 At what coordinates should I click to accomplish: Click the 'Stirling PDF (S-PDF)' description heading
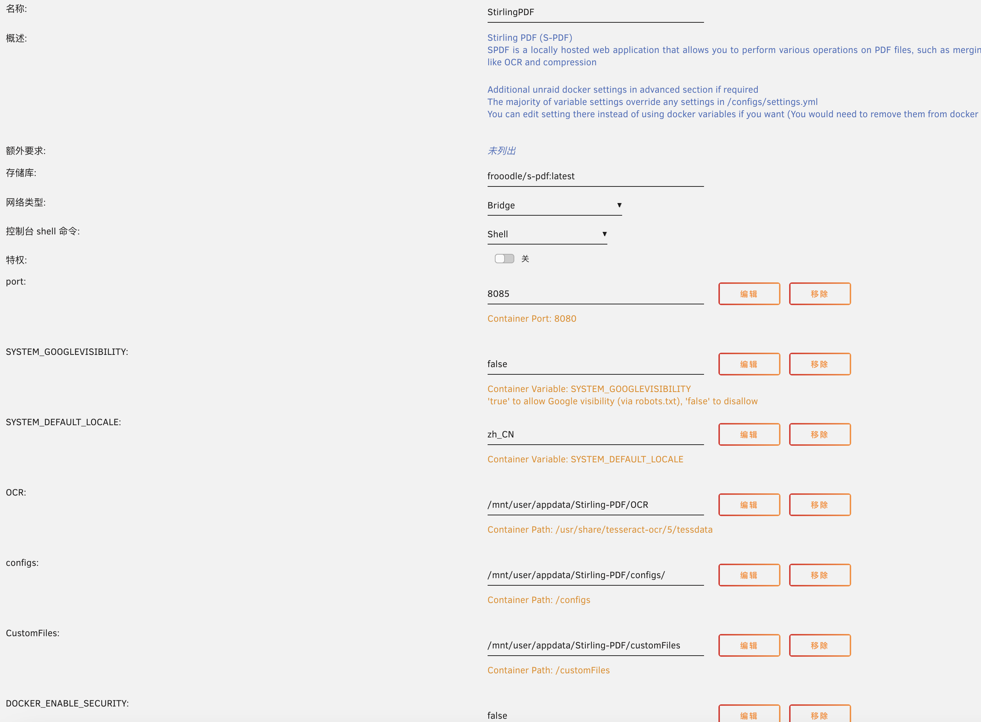[529, 38]
